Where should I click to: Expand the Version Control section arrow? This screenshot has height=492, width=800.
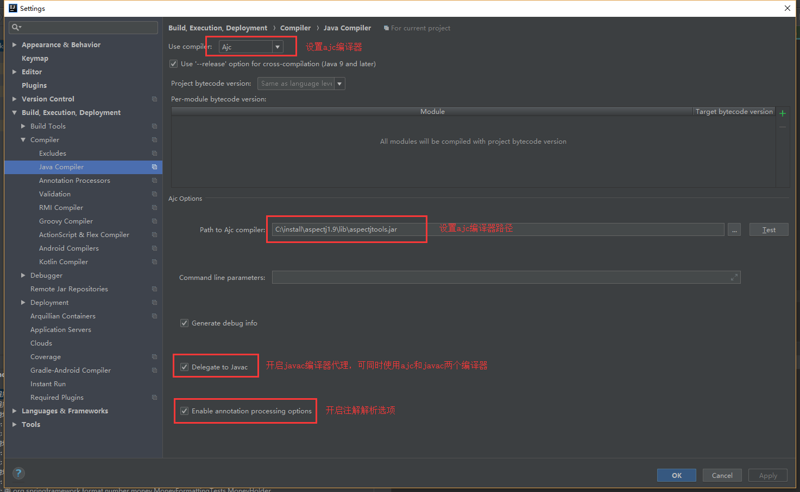15,99
